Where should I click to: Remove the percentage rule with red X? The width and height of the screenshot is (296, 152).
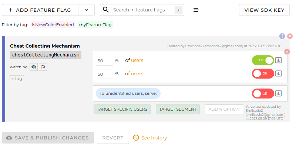[x=287, y=52]
